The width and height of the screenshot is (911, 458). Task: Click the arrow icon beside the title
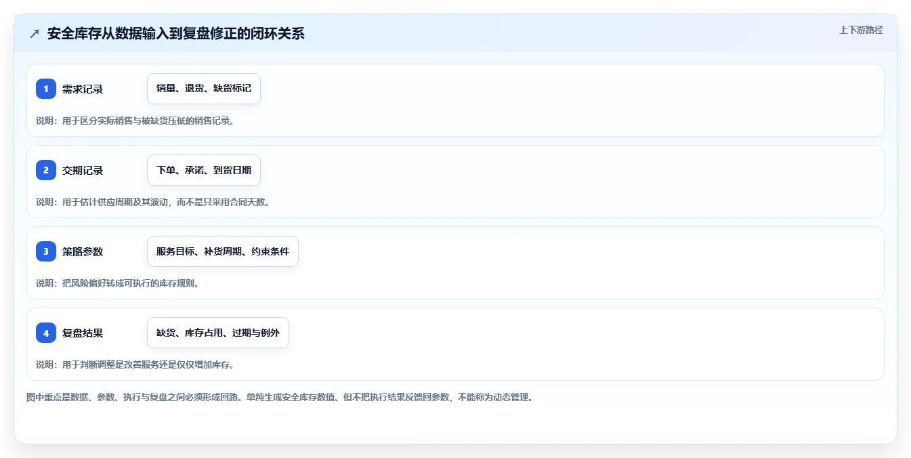[x=35, y=33]
